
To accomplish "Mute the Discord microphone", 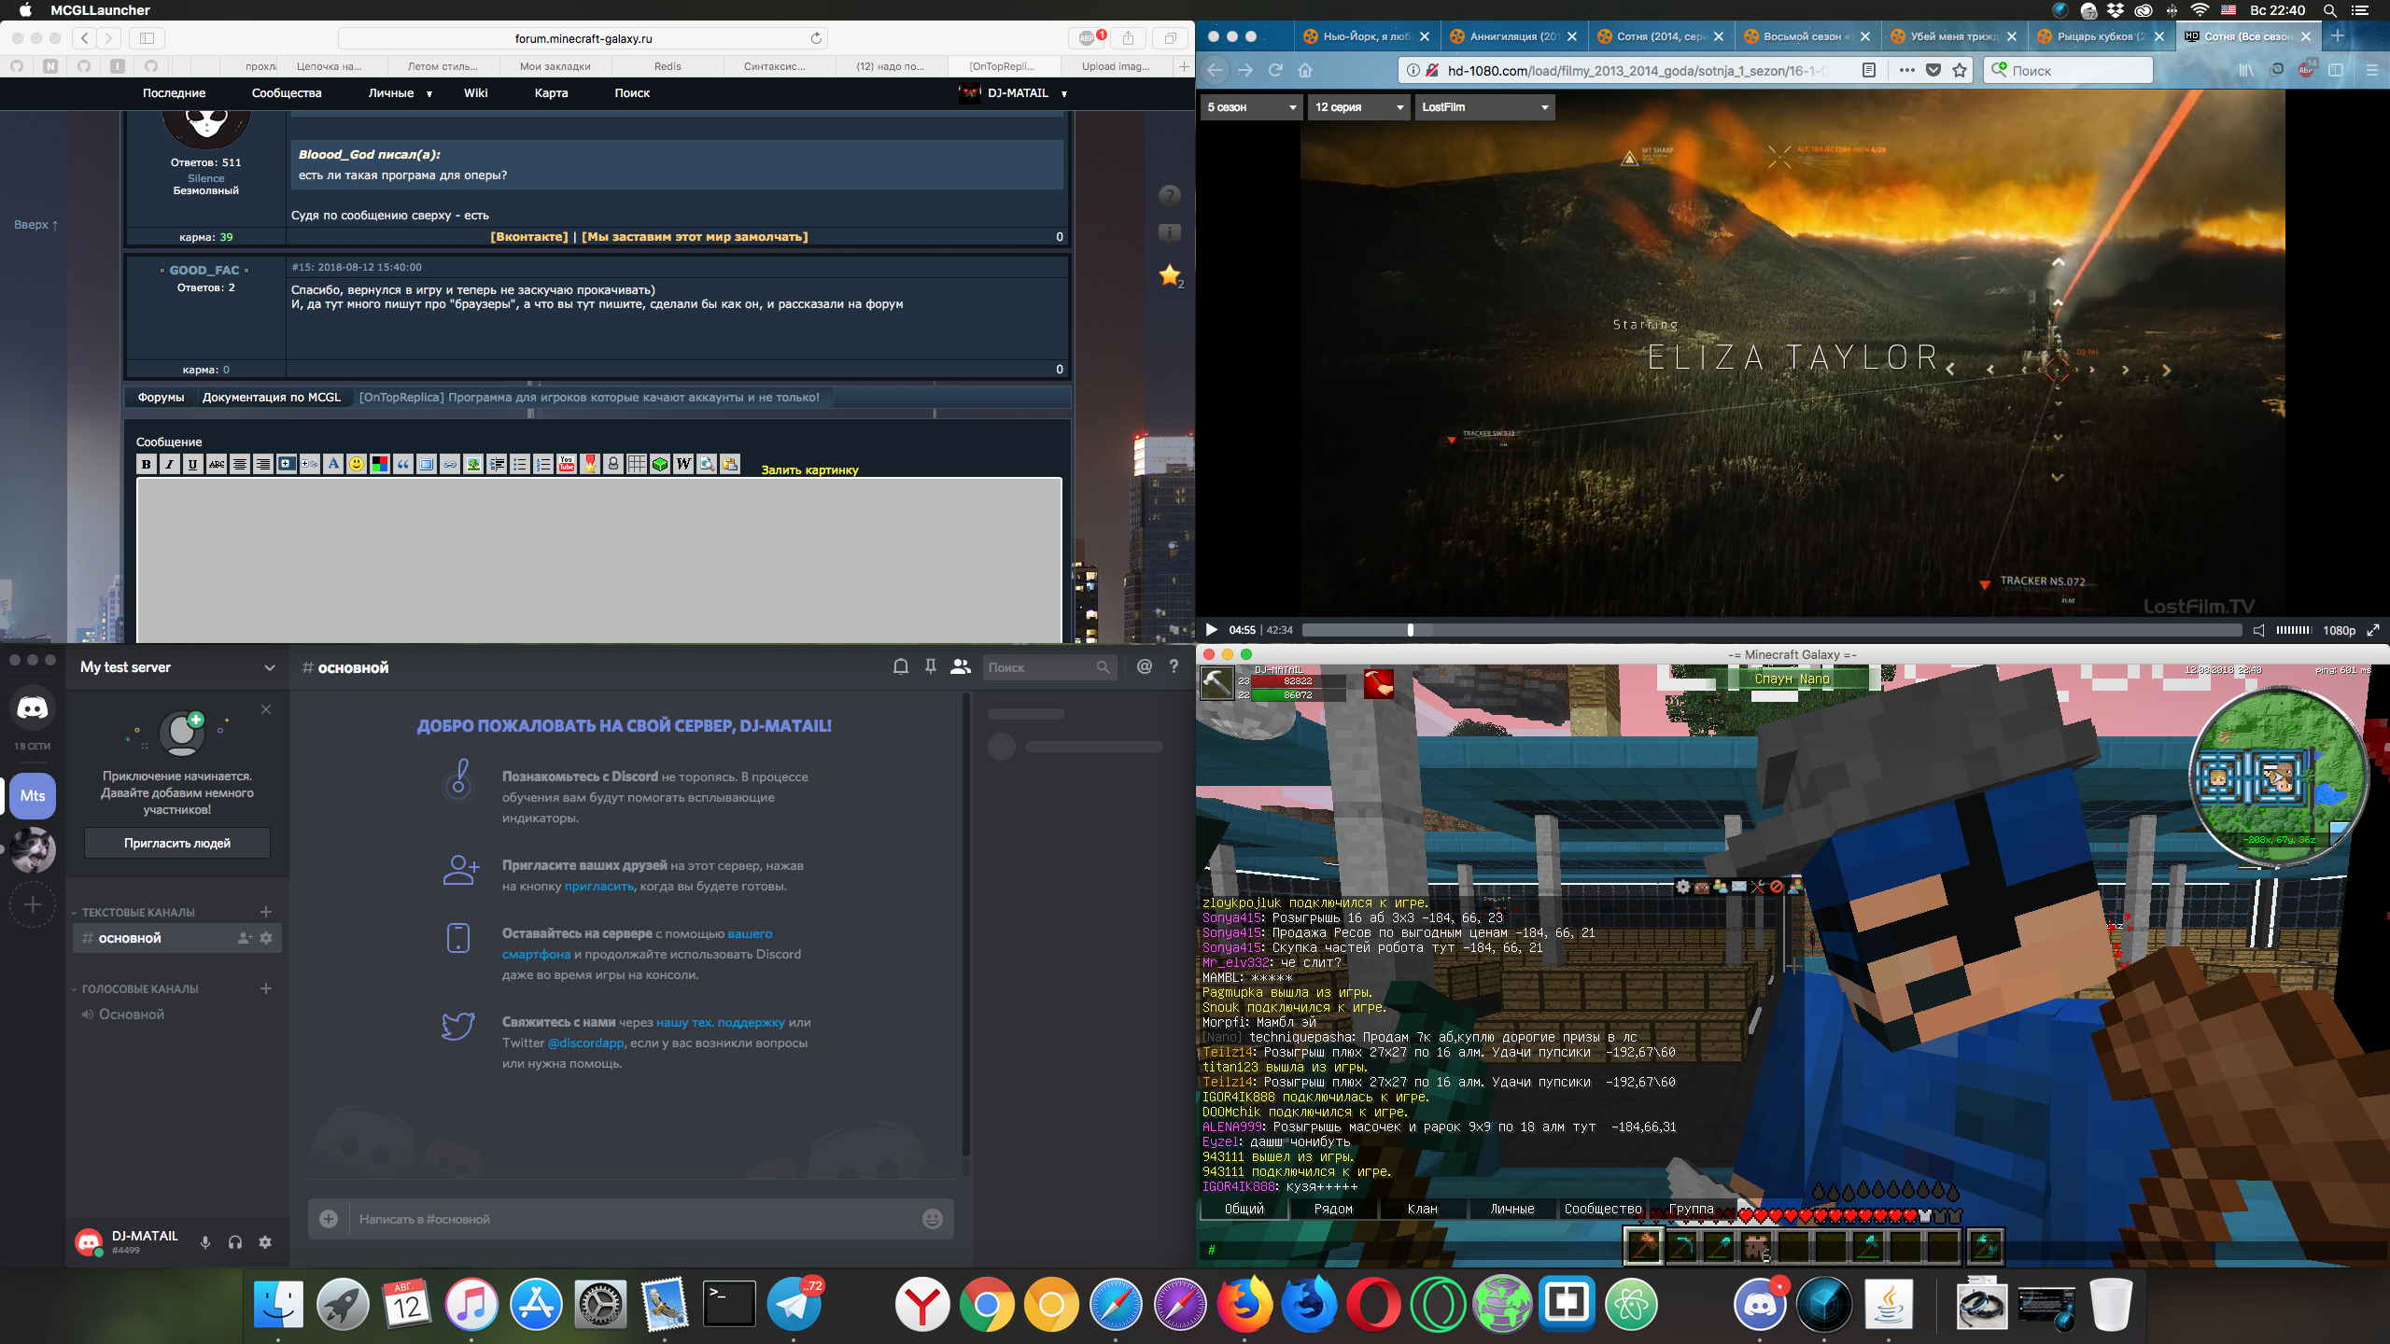I will coord(205,1242).
